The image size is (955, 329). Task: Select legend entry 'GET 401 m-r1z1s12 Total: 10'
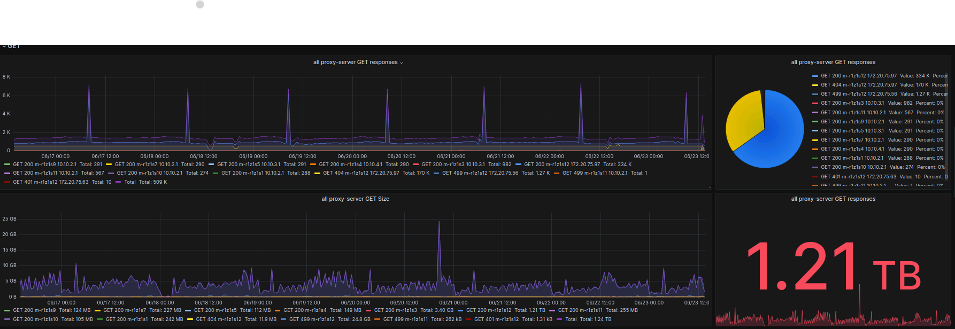click(x=58, y=182)
